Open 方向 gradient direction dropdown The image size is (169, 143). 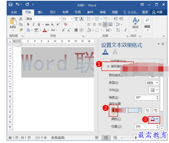[x=154, y=90]
